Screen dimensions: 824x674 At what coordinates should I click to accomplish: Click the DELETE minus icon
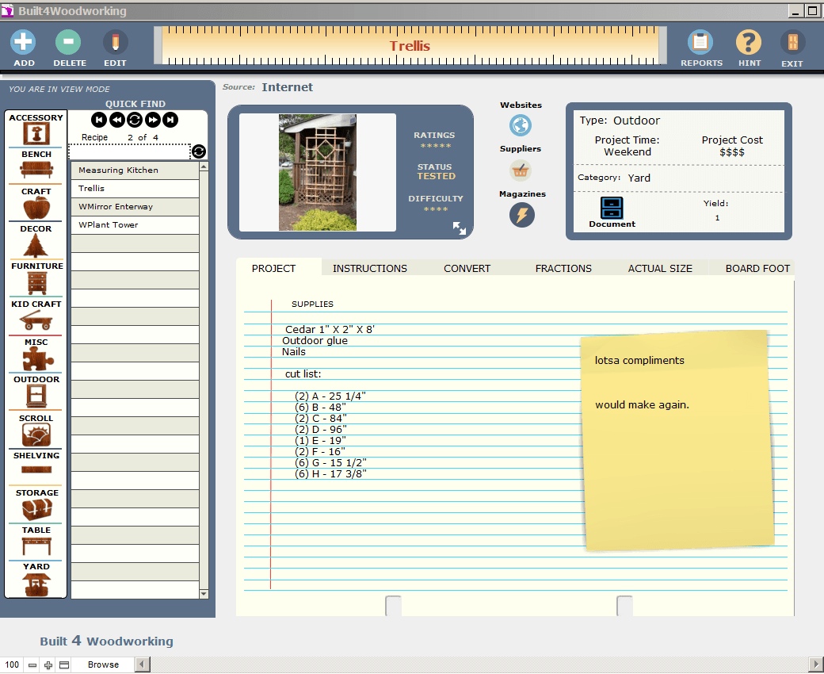(69, 43)
